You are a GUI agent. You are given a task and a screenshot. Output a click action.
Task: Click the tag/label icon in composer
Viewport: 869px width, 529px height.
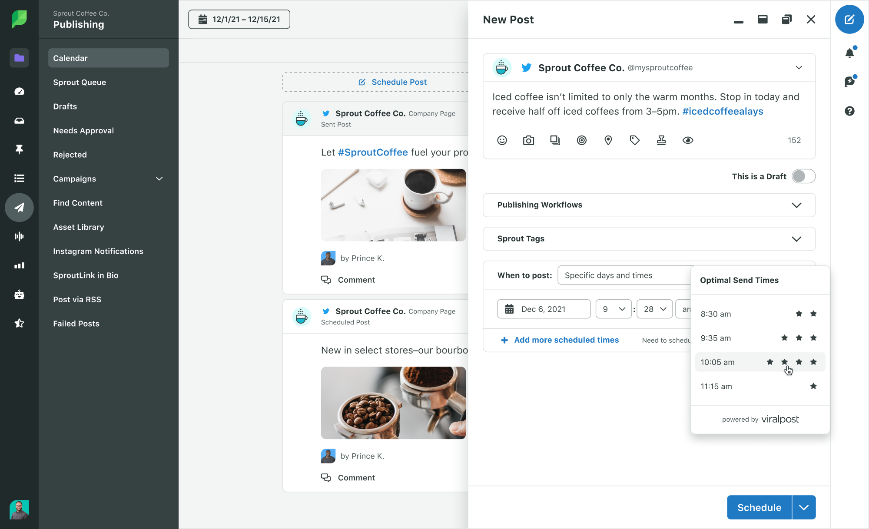pos(634,139)
